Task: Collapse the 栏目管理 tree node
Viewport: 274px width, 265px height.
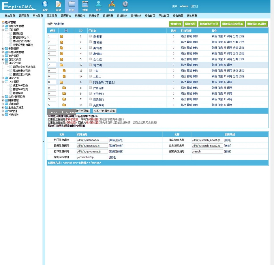Action: (3, 30)
